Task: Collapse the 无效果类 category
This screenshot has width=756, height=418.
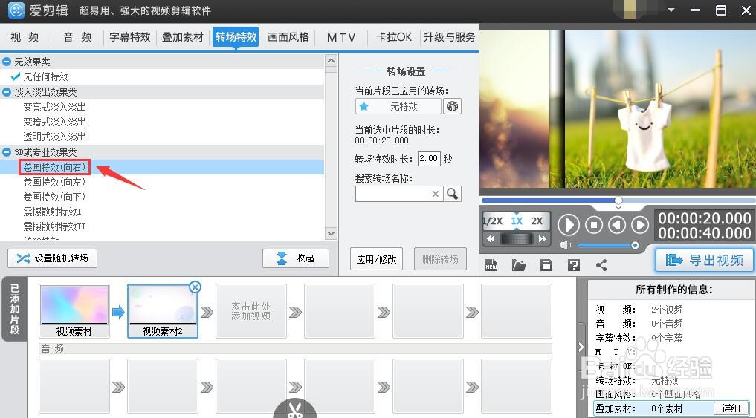Action: 7,62
